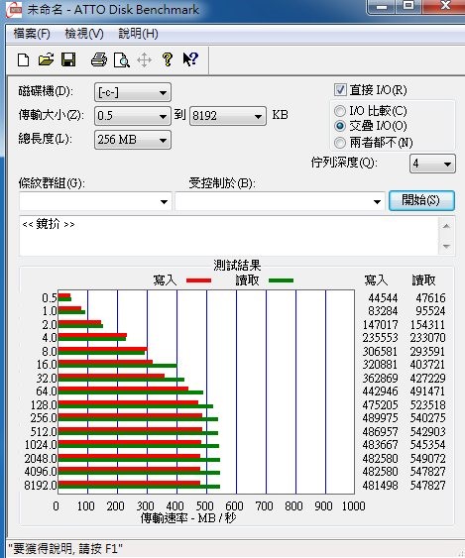Click the write value 486957
The width and height of the screenshot is (465, 558).
click(380, 432)
